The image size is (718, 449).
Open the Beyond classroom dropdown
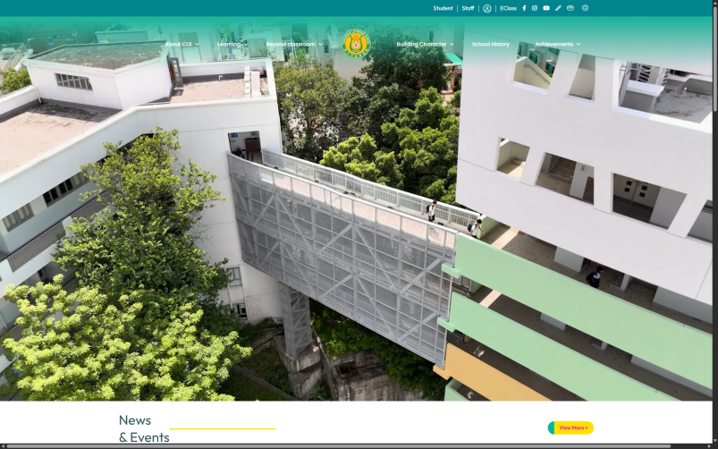tap(293, 44)
